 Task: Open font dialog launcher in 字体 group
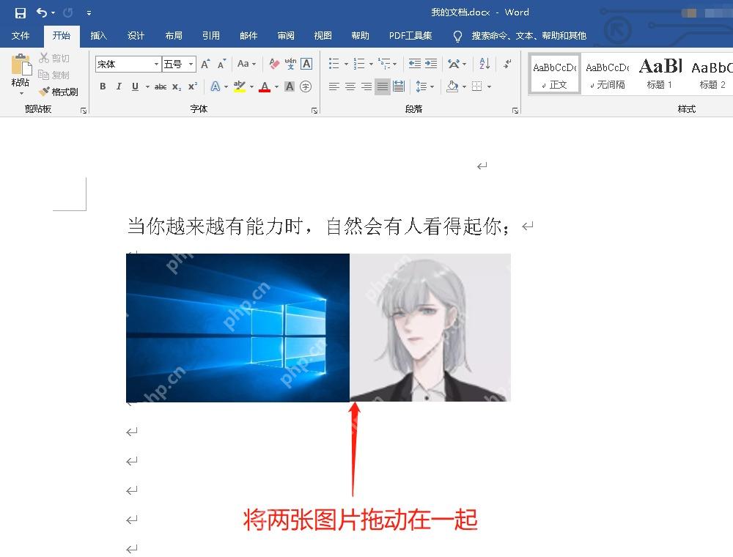314,111
